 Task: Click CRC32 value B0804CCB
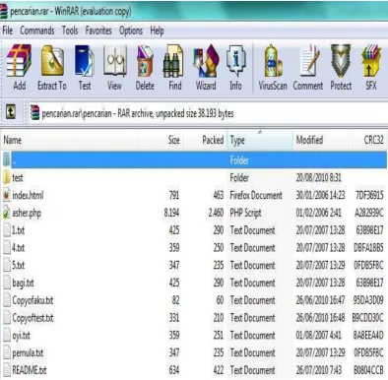(x=368, y=370)
